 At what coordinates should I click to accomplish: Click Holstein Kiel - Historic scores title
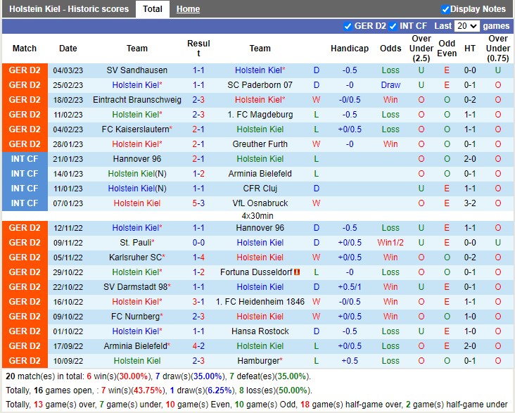[69, 9]
